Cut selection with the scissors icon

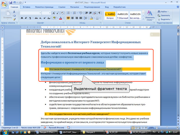[x=13, y=11]
